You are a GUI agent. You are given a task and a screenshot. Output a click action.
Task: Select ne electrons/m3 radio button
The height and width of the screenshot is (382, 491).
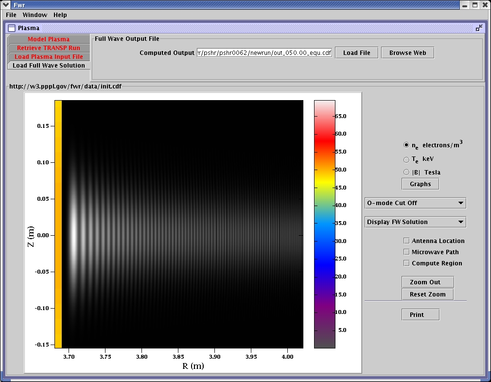(x=406, y=145)
